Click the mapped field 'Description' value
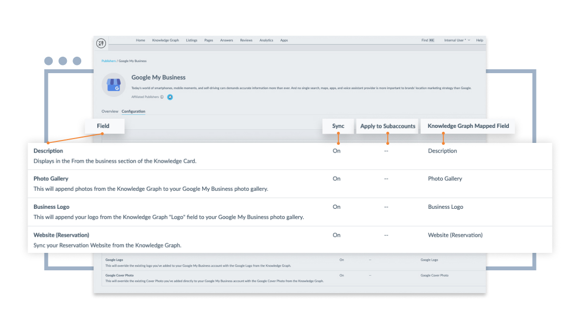The width and height of the screenshot is (581, 327). tap(443, 151)
